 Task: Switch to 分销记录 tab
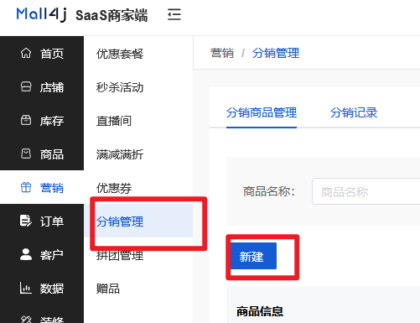pyautogui.click(x=354, y=112)
